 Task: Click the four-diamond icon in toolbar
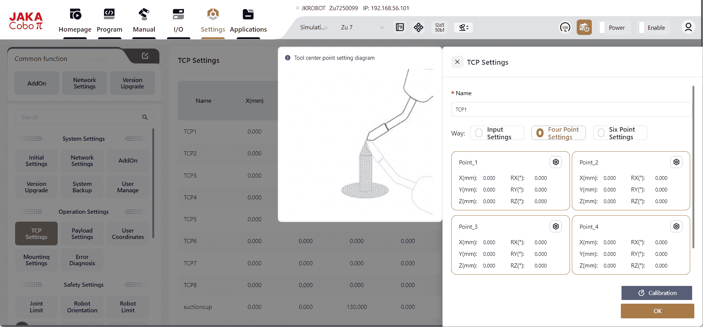(x=418, y=27)
